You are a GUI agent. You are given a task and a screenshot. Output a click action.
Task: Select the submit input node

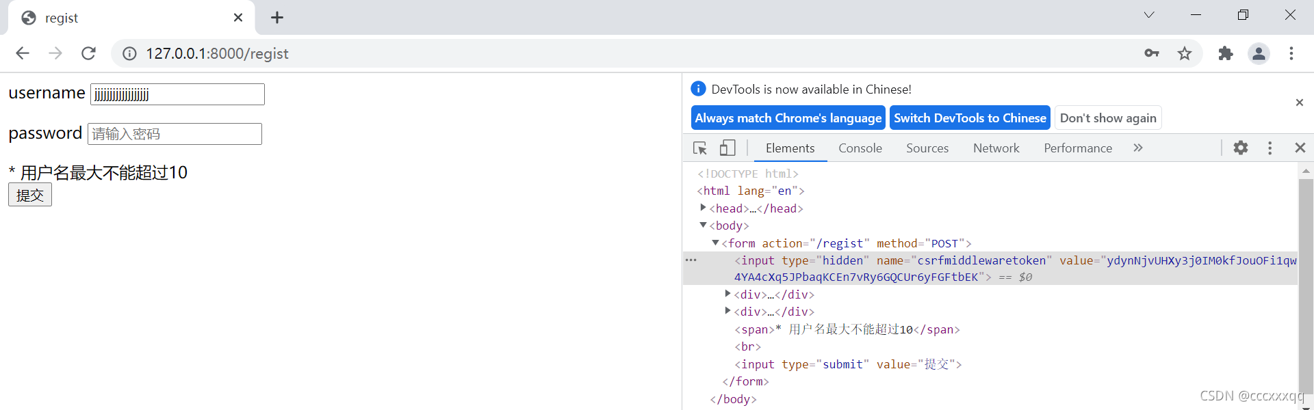[x=848, y=364]
